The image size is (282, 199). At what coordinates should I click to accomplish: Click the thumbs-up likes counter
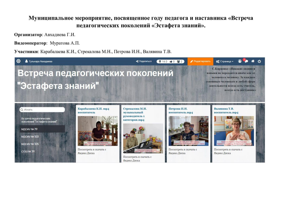pos(172,61)
